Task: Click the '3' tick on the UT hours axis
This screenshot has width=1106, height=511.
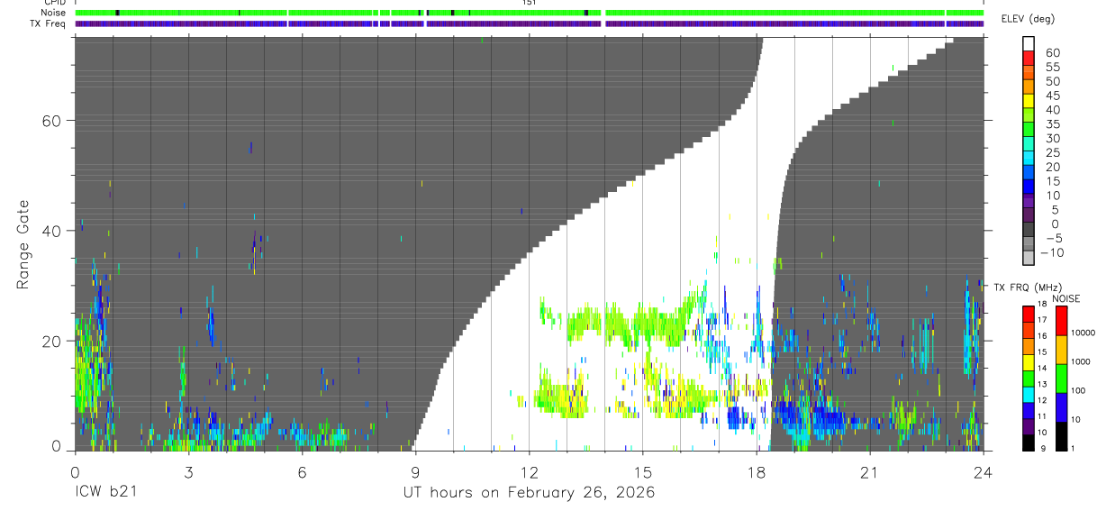Action: coord(187,471)
